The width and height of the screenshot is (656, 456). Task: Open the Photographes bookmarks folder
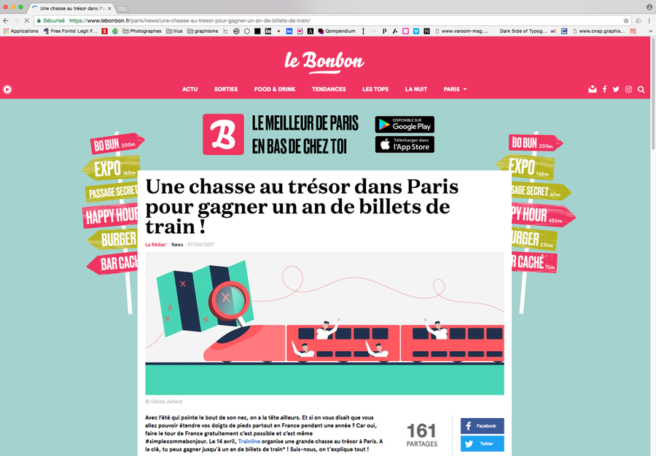click(142, 31)
